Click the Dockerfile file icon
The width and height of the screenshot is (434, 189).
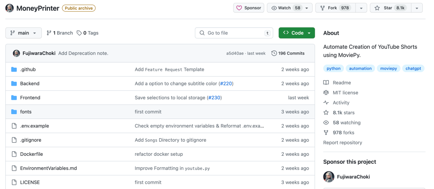coord(14,154)
